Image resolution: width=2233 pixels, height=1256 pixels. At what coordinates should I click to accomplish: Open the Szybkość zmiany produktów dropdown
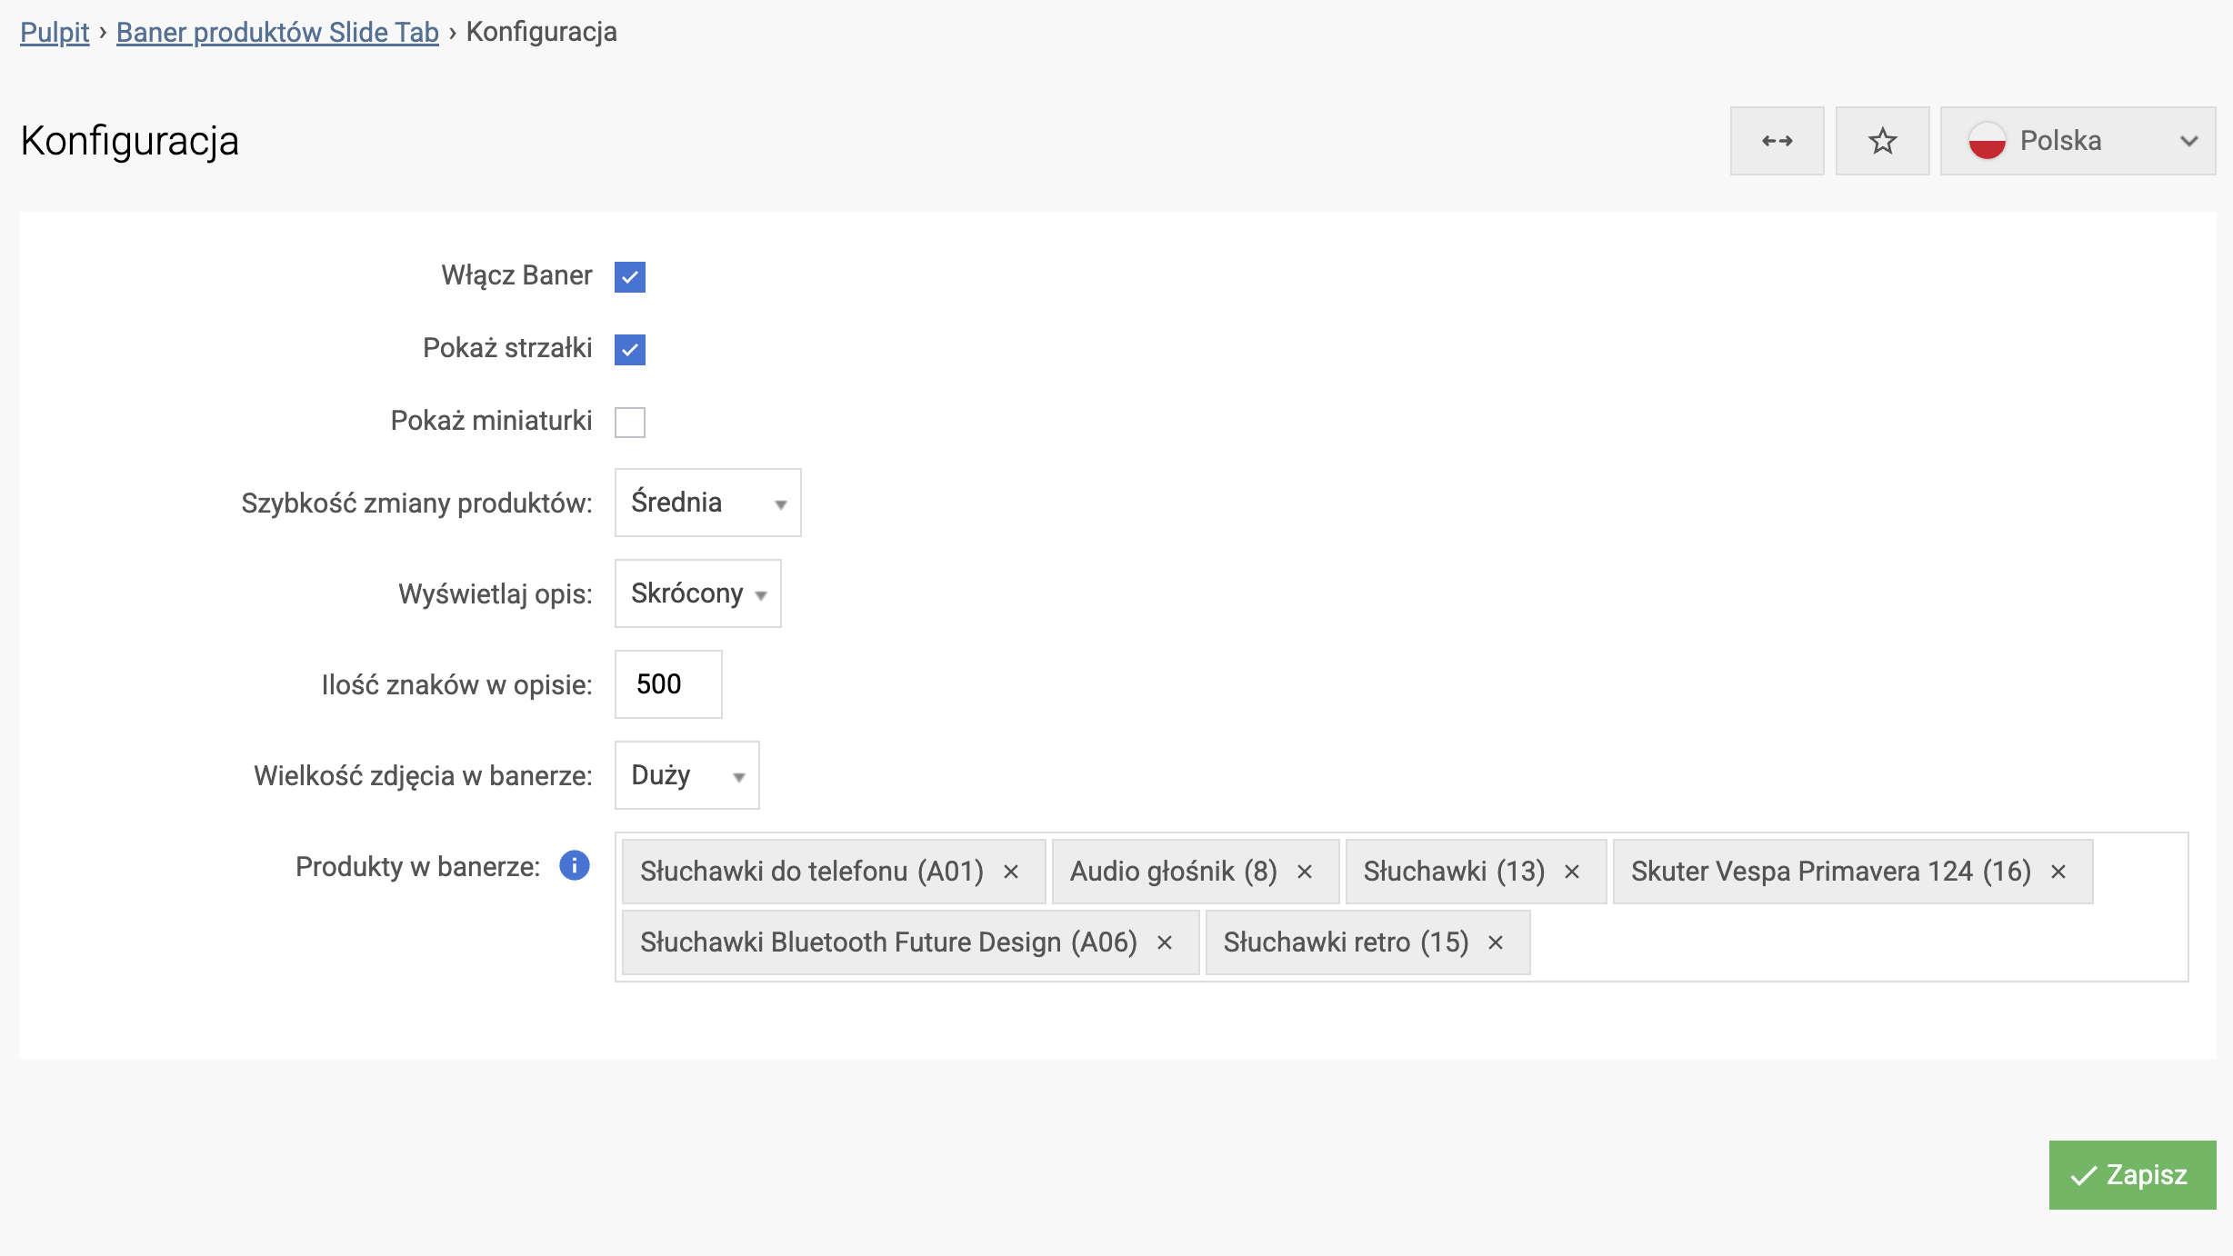pos(707,503)
